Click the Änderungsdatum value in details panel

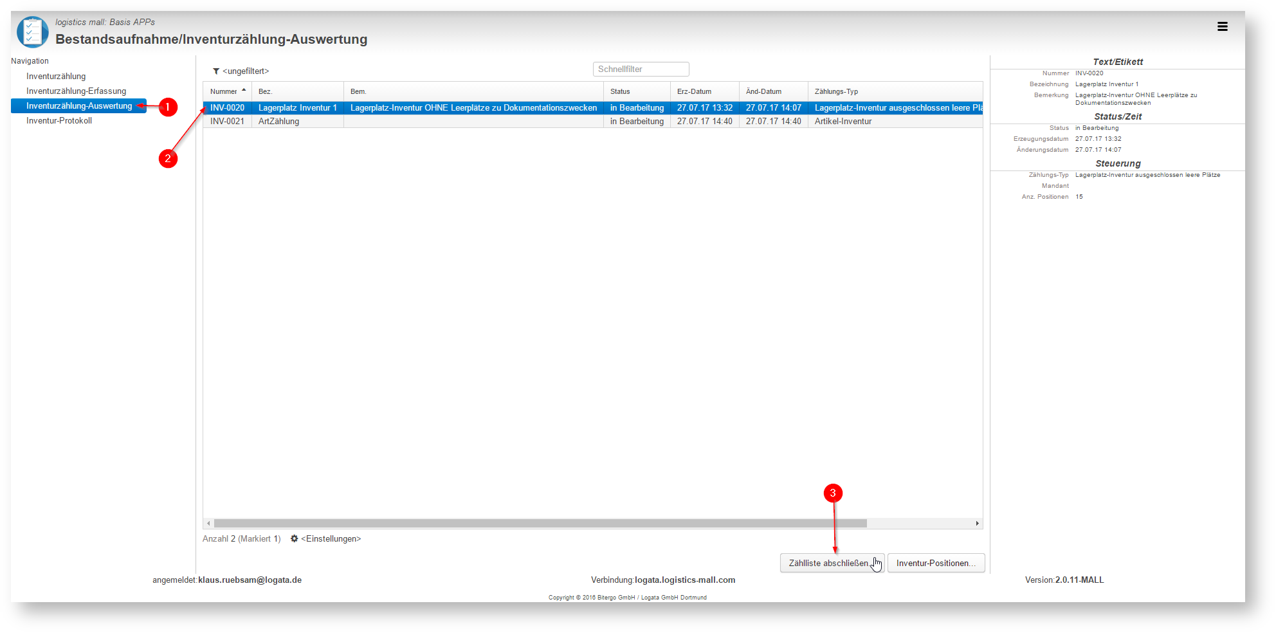tap(1098, 150)
